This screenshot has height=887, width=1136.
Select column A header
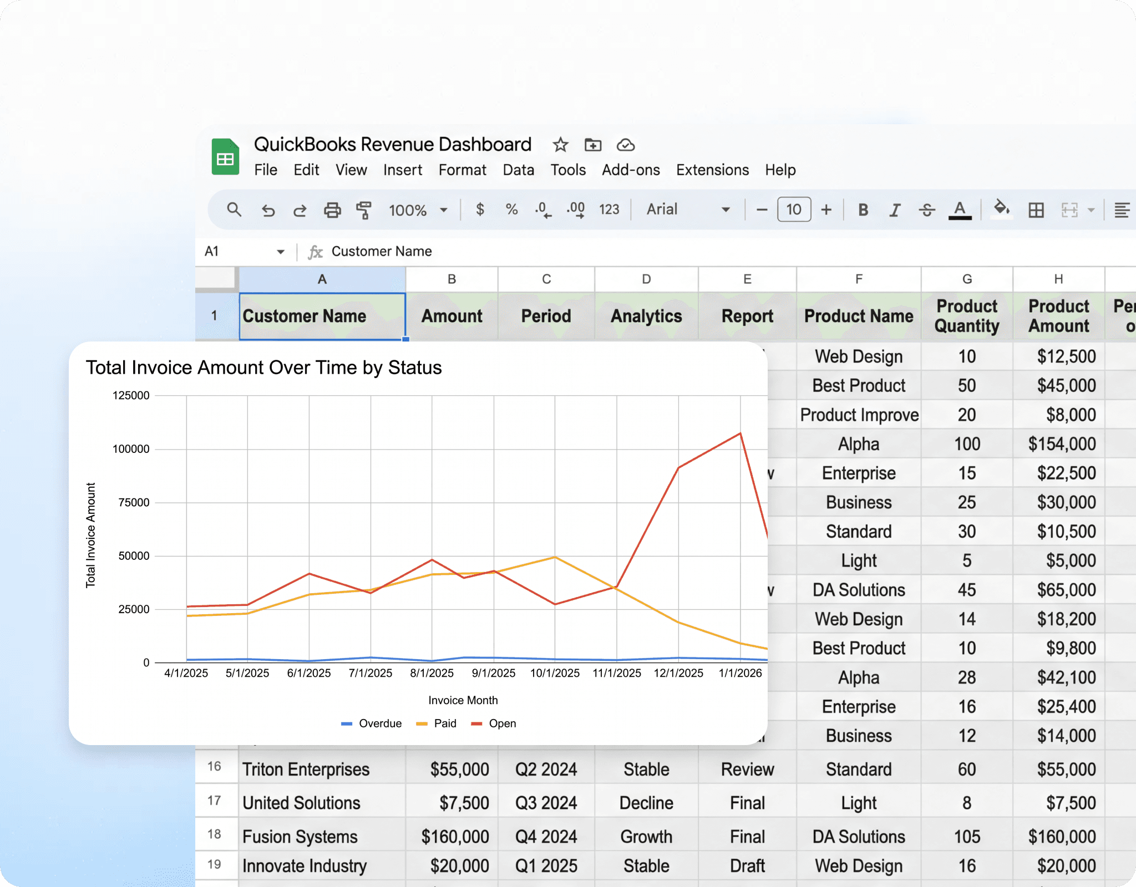pos(322,279)
